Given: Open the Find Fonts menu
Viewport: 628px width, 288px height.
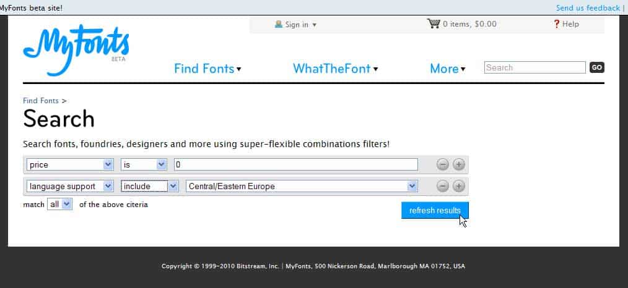Looking at the screenshot, I should [x=207, y=69].
